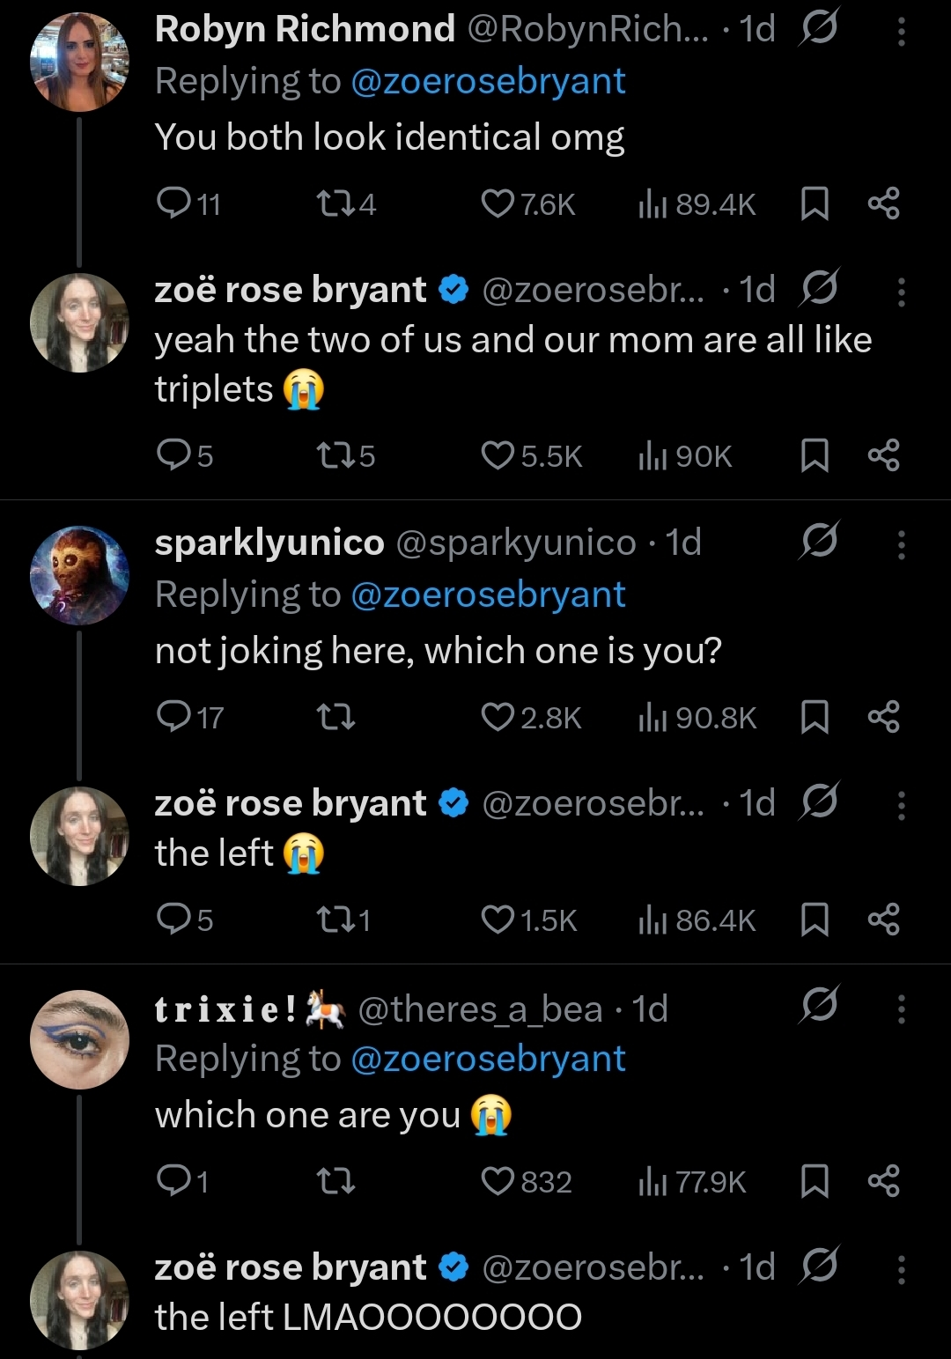Screen dimensions: 951x1359
Task: Open sparklyunico's profile avatar
Action: coord(79,575)
